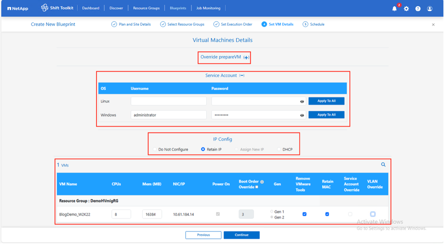Select the DHCP radio option
445x244 pixels.
click(279, 149)
